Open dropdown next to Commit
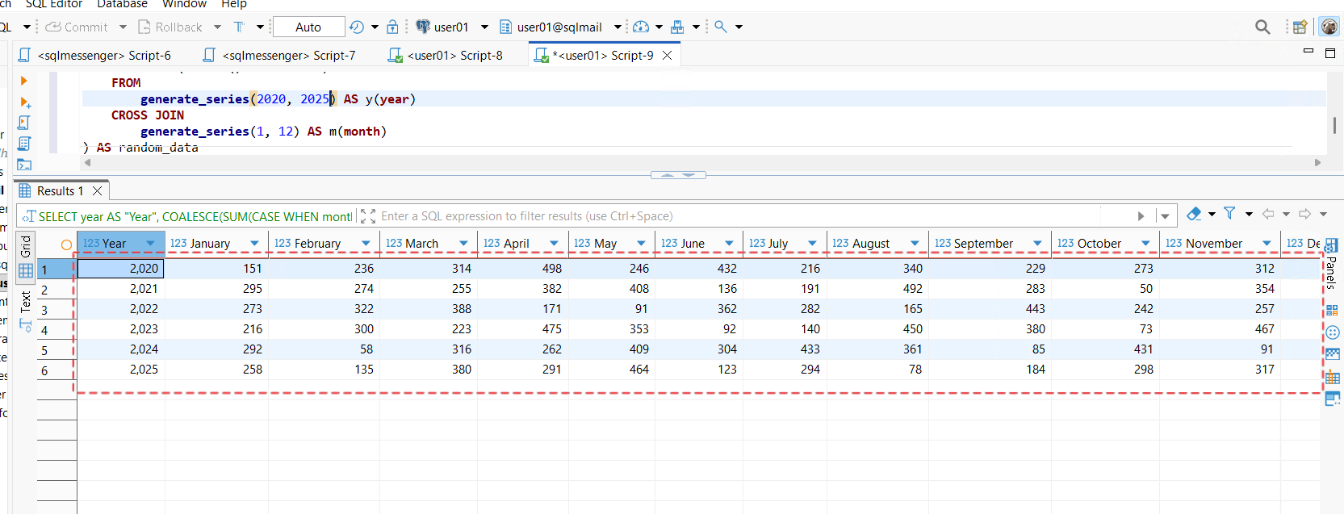1344x514 pixels. tap(123, 27)
